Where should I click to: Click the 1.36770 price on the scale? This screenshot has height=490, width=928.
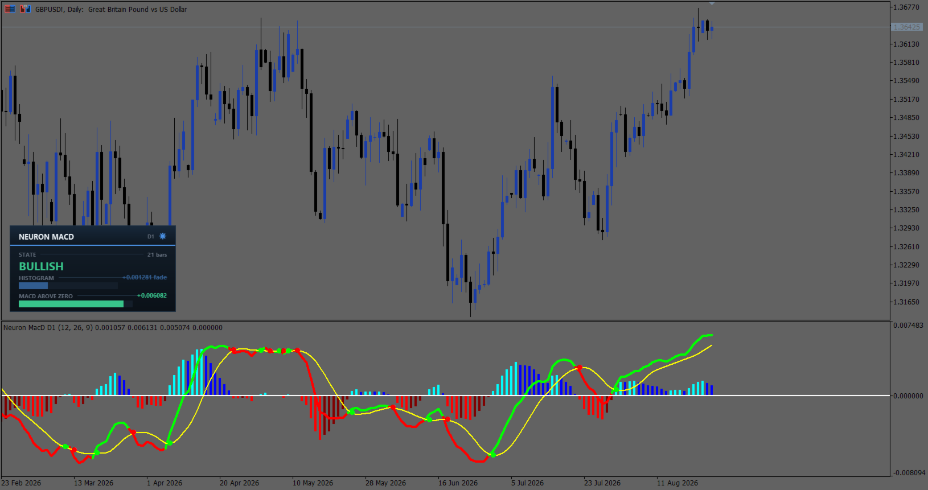907,7
